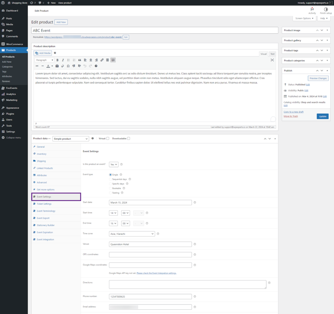
Task: Choose text color with the A swatch
Action: point(48,66)
